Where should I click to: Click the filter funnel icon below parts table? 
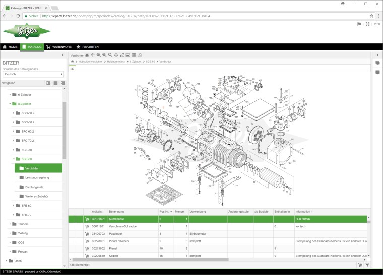[x=367, y=265]
